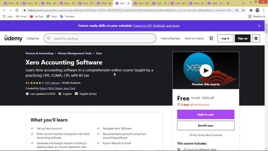The image size is (268, 151).
Task: Go back with browser back arrow
Action: (x=4, y=10)
